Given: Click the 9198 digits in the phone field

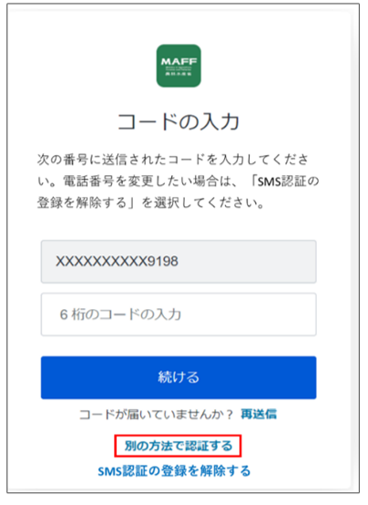Looking at the screenshot, I should [162, 262].
